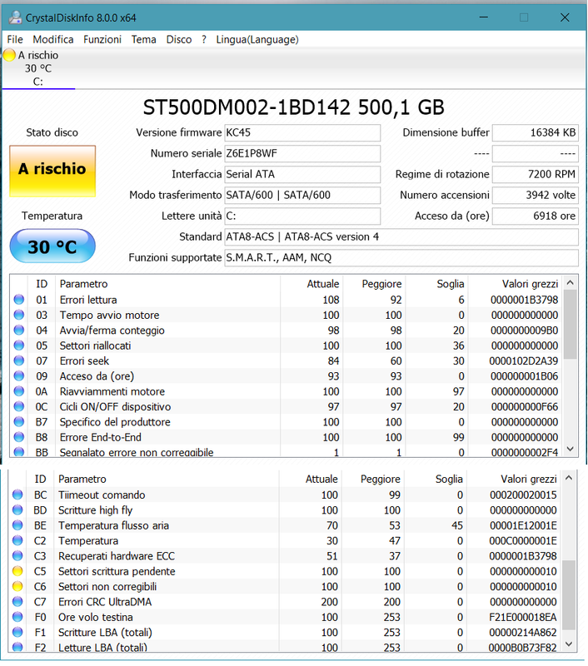
Task: Click the lower table scrollbar down arrow
Action: tap(569, 644)
